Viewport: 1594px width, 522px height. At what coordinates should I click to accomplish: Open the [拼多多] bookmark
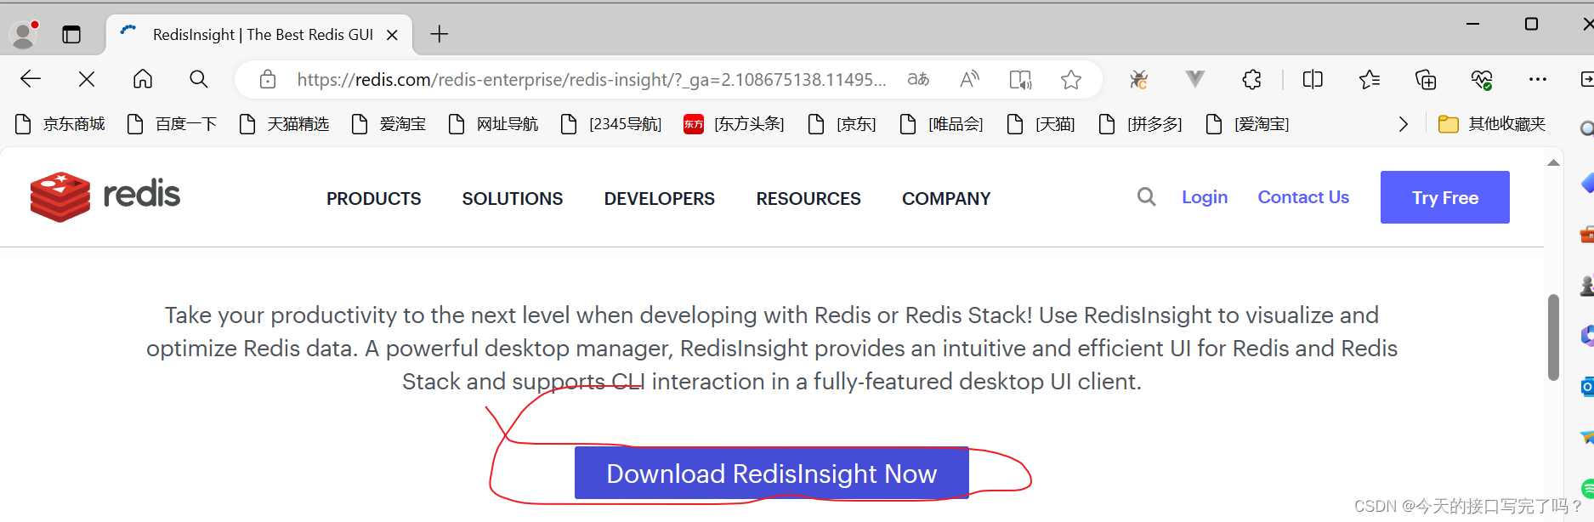1141,124
